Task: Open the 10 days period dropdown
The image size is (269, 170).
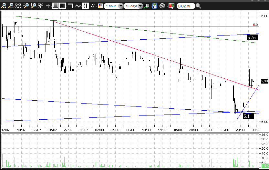Action: (140, 6)
